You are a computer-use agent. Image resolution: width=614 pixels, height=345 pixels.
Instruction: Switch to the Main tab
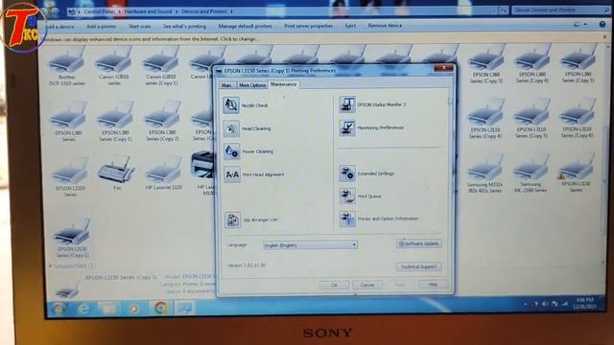[x=226, y=85]
